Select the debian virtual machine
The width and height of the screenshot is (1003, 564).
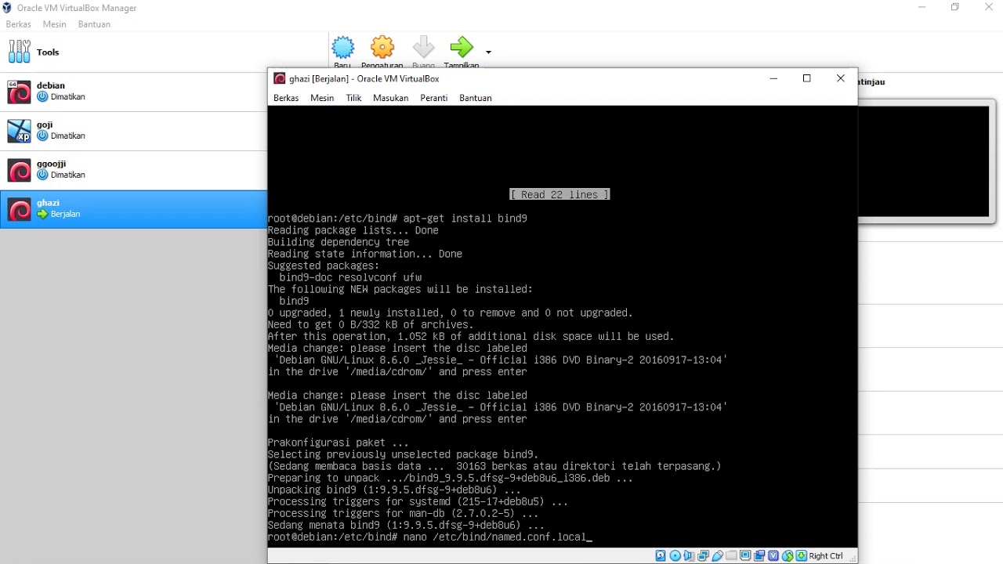coord(133,92)
